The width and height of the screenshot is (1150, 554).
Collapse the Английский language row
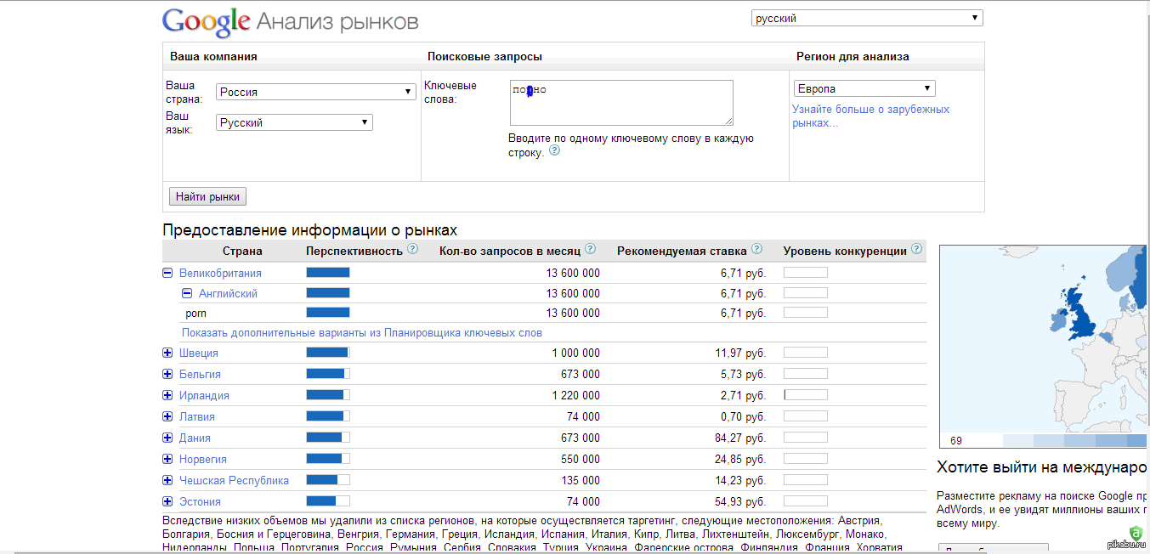[187, 293]
